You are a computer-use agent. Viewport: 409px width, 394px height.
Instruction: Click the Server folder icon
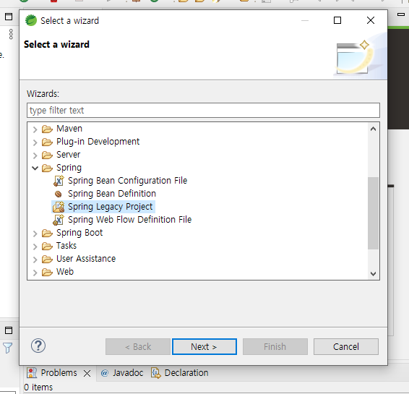[47, 155]
